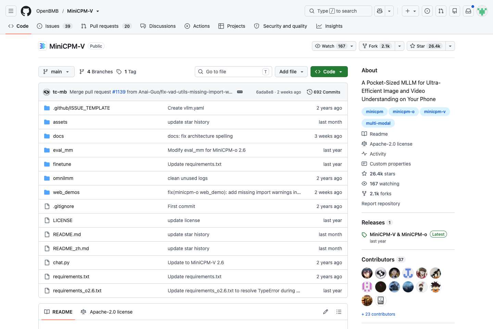
Task: Open the notifications inbox
Action: pyautogui.click(x=468, y=11)
